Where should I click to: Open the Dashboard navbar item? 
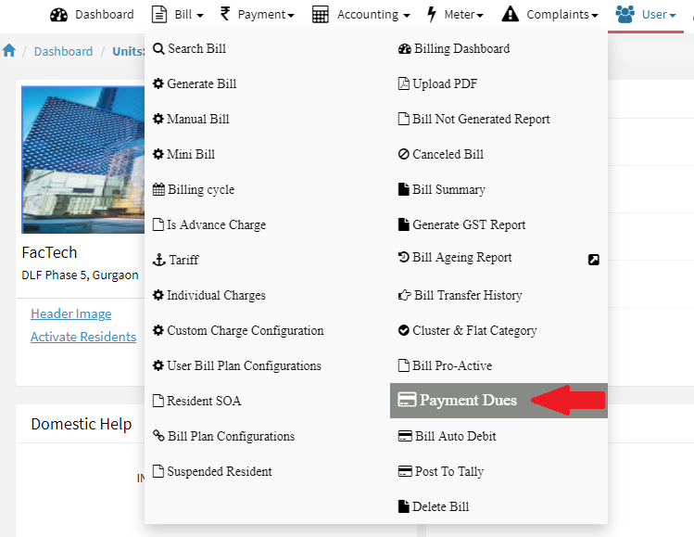point(92,15)
